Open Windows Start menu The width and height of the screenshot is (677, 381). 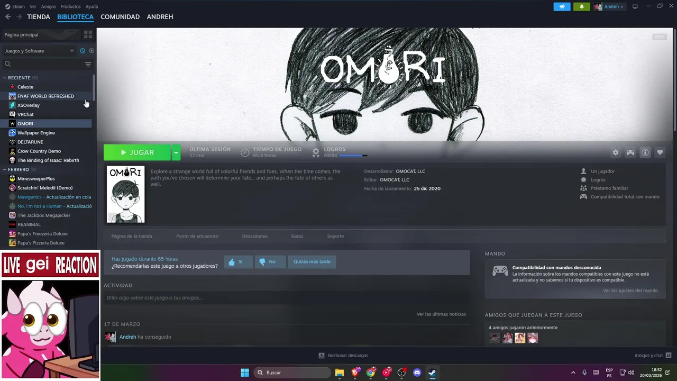(x=245, y=373)
